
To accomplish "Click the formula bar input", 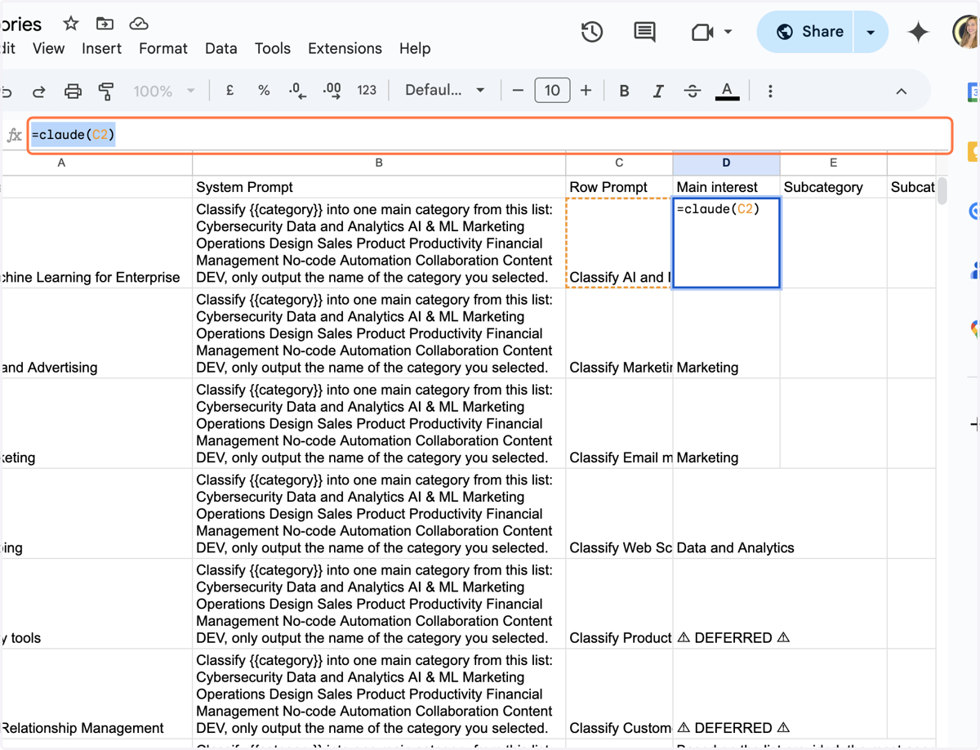I will point(490,135).
